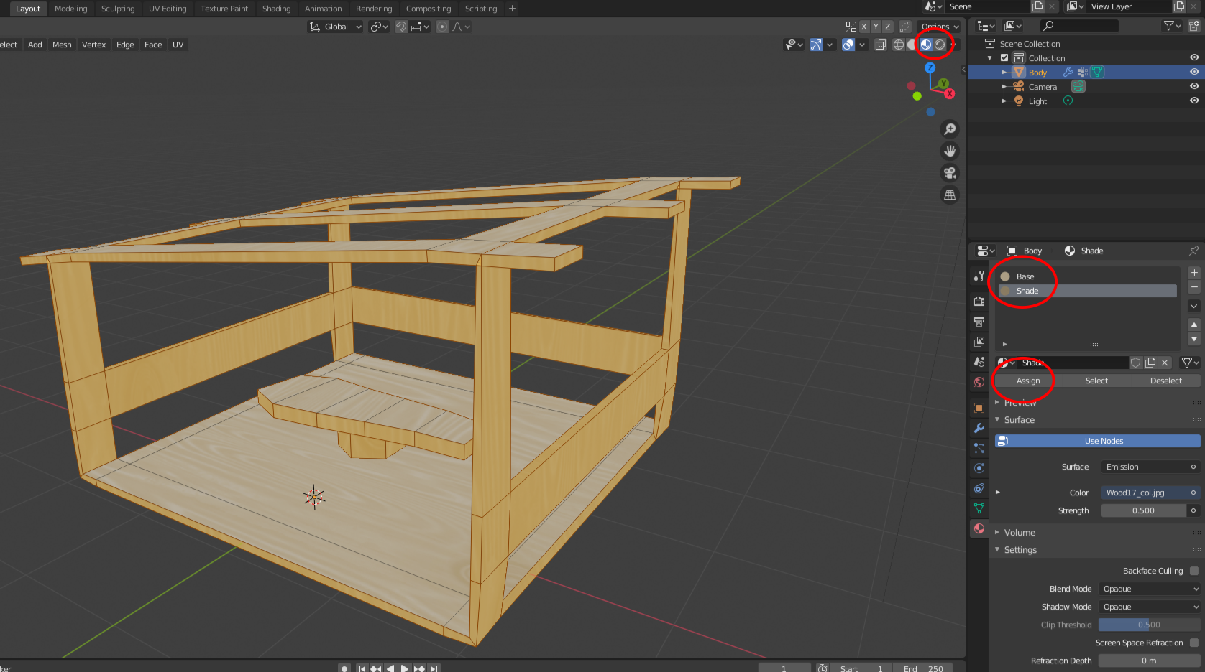Image resolution: width=1205 pixels, height=672 pixels.
Task: Open the World properties tab
Action: 979,382
